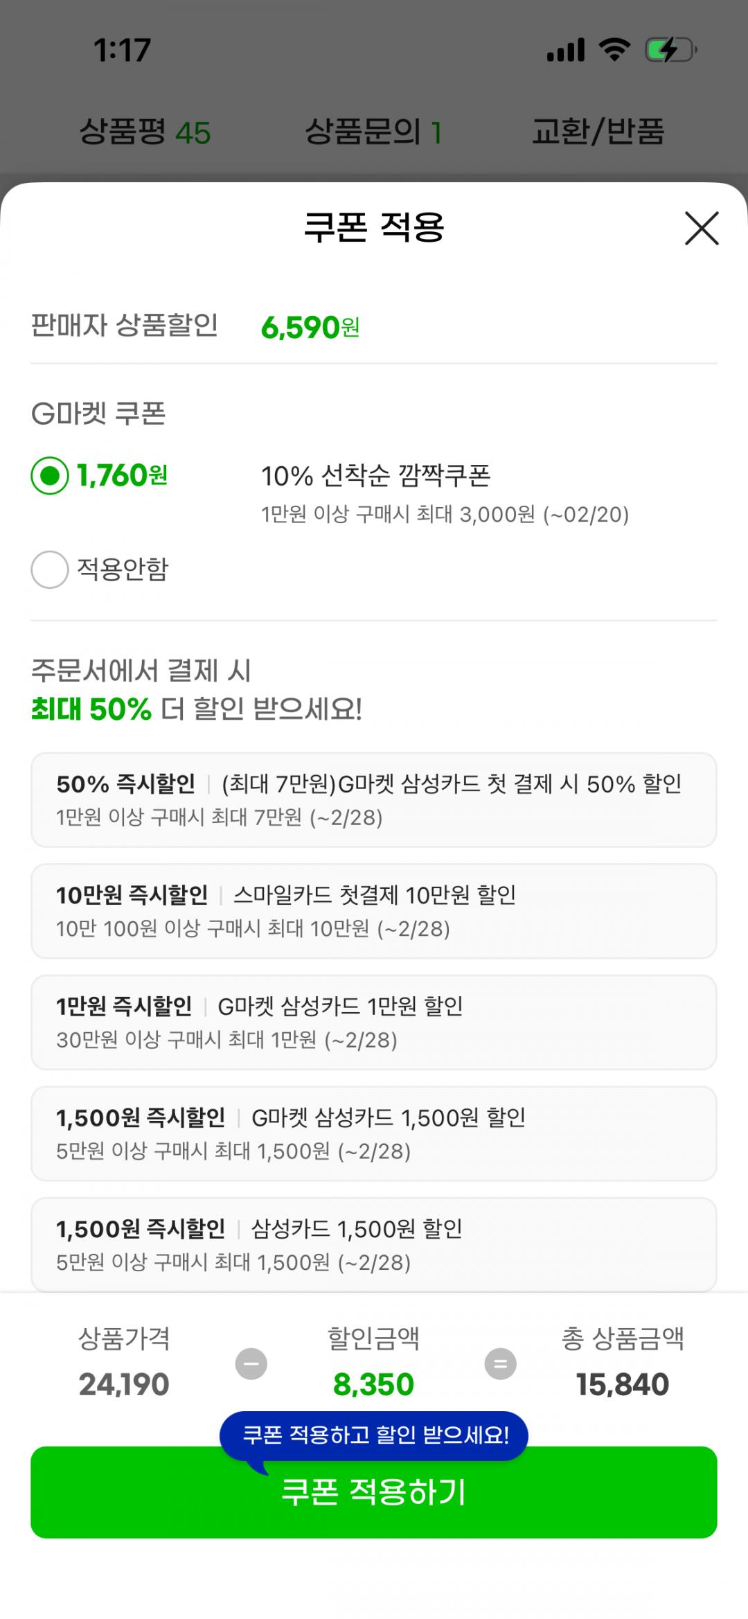Viewport: 748px width, 1619px height.
Task: Switch to the 상품문의 1 tab
Action: (x=373, y=132)
